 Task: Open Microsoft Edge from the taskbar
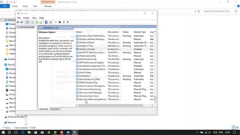pos(22,132)
